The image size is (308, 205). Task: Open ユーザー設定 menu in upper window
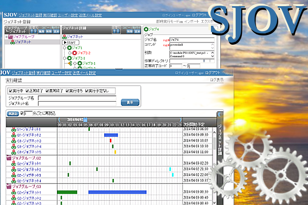(x=68, y=15)
